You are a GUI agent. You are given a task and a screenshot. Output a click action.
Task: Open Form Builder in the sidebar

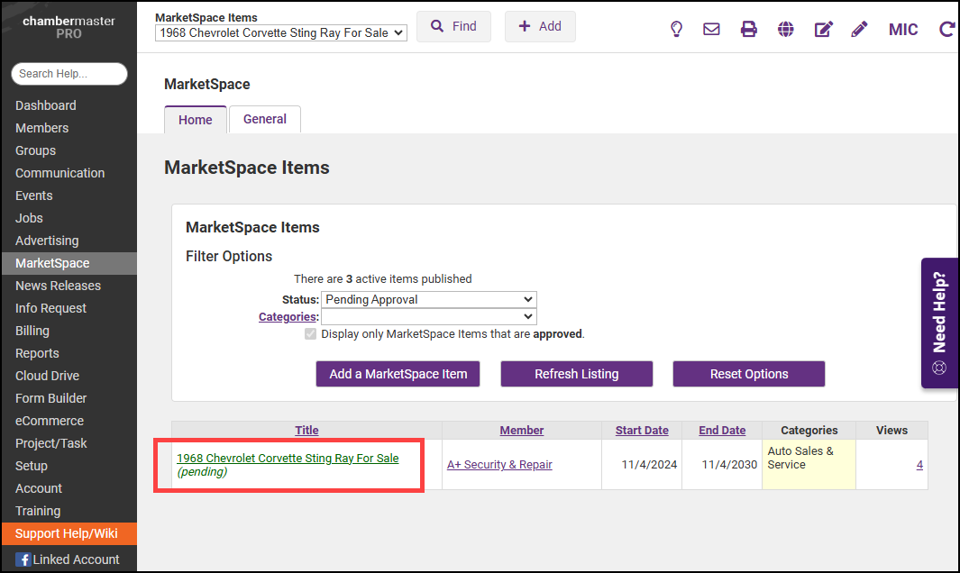pyautogui.click(x=50, y=398)
